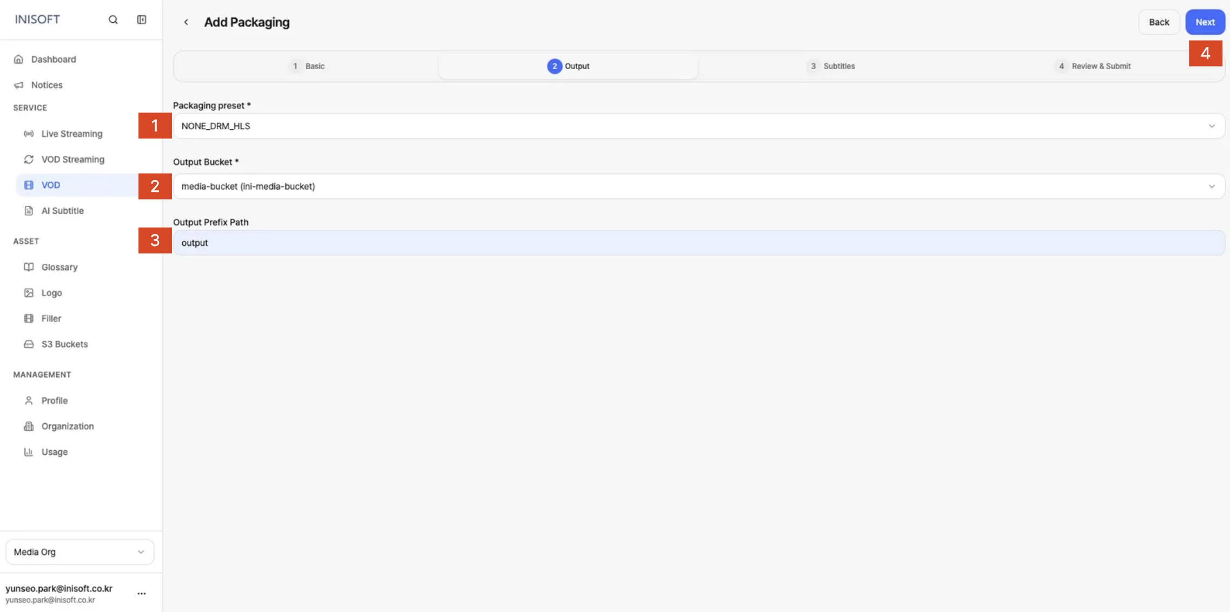
Task: Click the Dashboard home icon
Action: pos(18,59)
